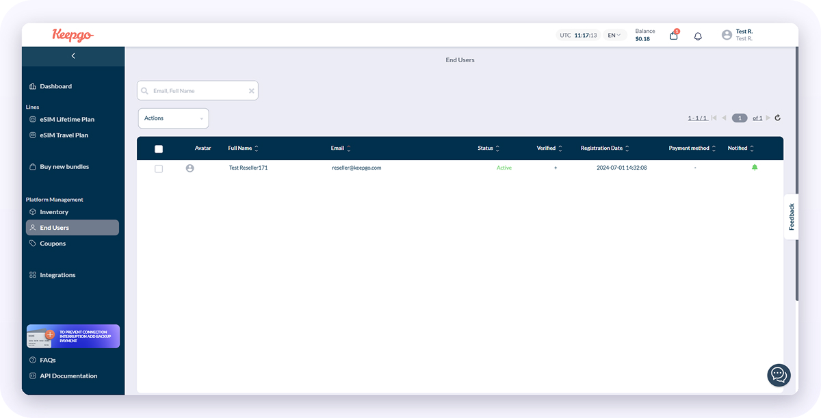The width and height of the screenshot is (821, 418).
Task: Toggle the select-all header checkbox
Action: pos(159,148)
